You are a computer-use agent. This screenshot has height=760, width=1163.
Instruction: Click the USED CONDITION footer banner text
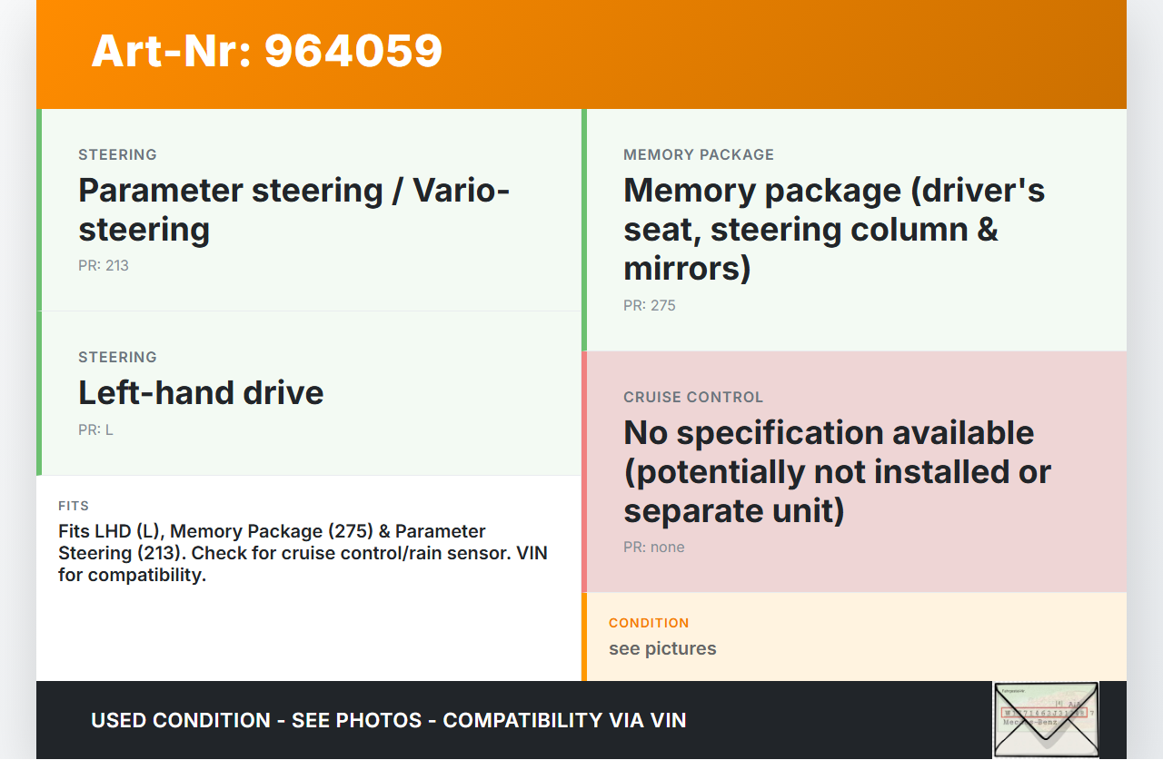click(x=388, y=721)
